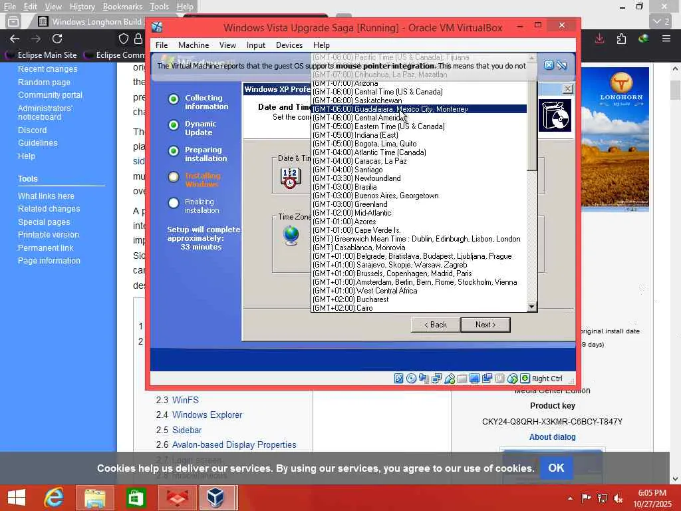Show hidden system tray icons arrow

click(570, 498)
